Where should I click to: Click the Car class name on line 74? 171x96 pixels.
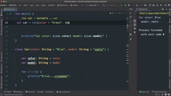27,49
